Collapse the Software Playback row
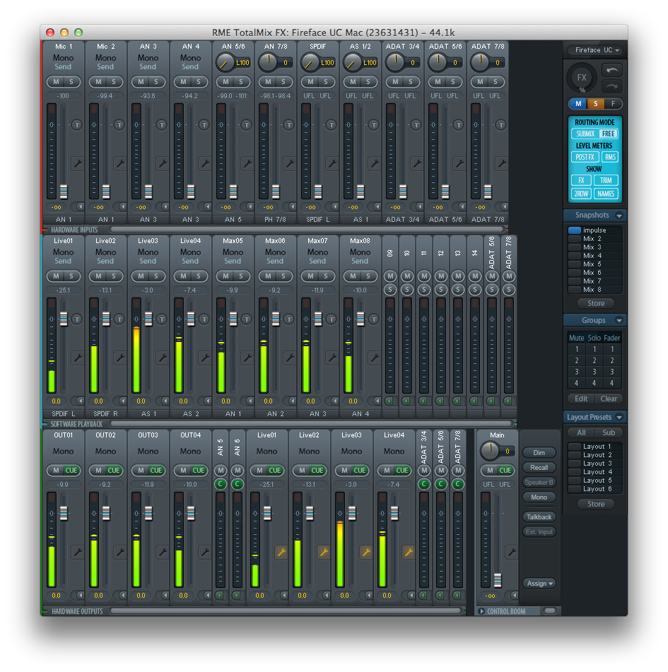 pos(45,424)
